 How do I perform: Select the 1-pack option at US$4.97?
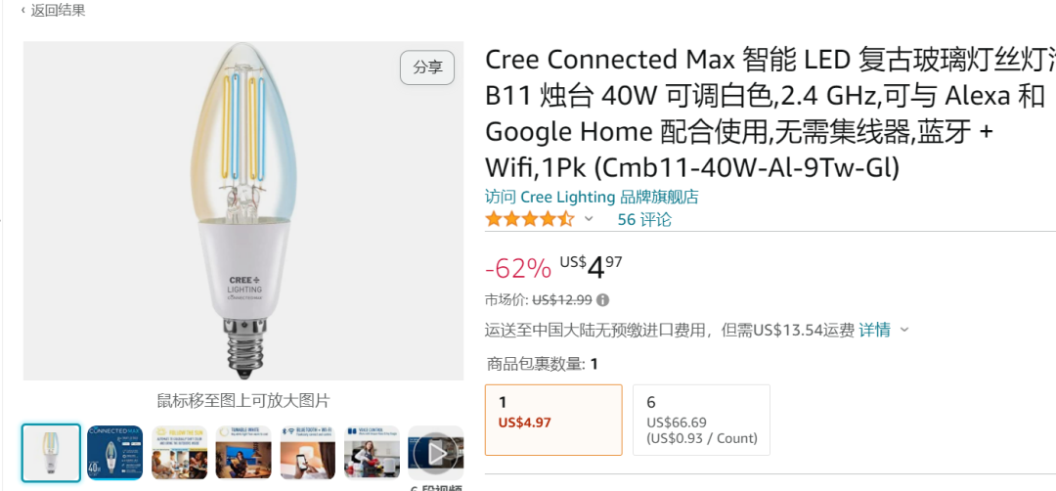(x=553, y=420)
